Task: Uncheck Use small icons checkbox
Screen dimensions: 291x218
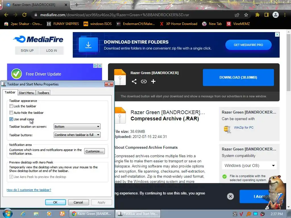Action: click(x=11, y=119)
